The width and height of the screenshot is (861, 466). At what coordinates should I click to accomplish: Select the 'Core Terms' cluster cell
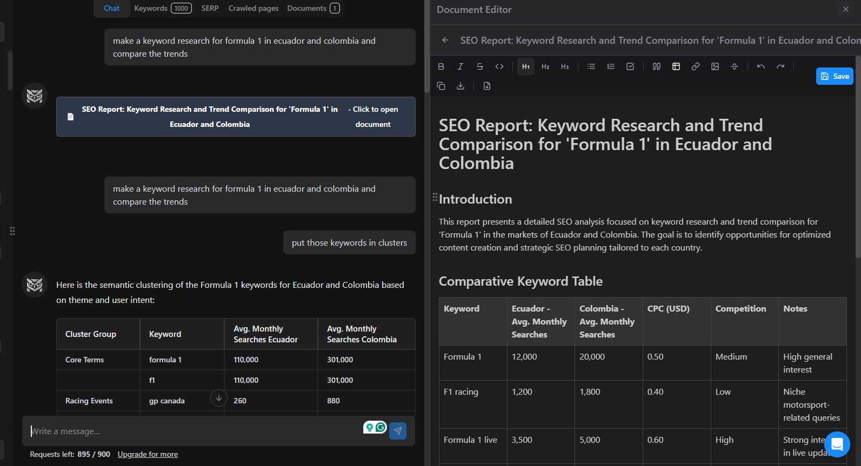(x=98, y=360)
